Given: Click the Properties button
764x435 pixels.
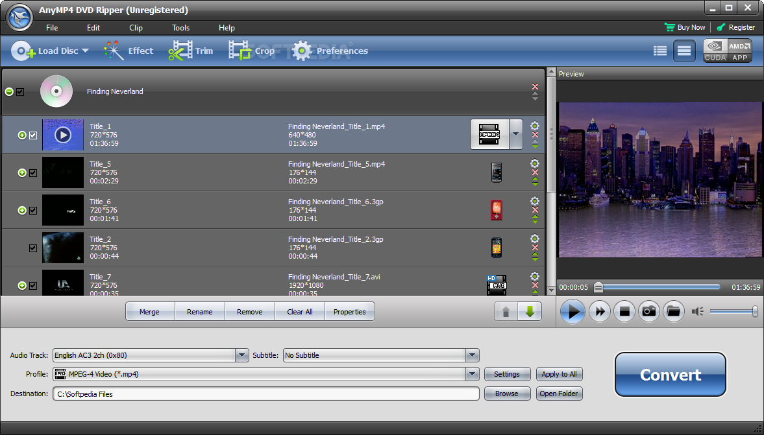Looking at the screenshot, I should point(349,312).
